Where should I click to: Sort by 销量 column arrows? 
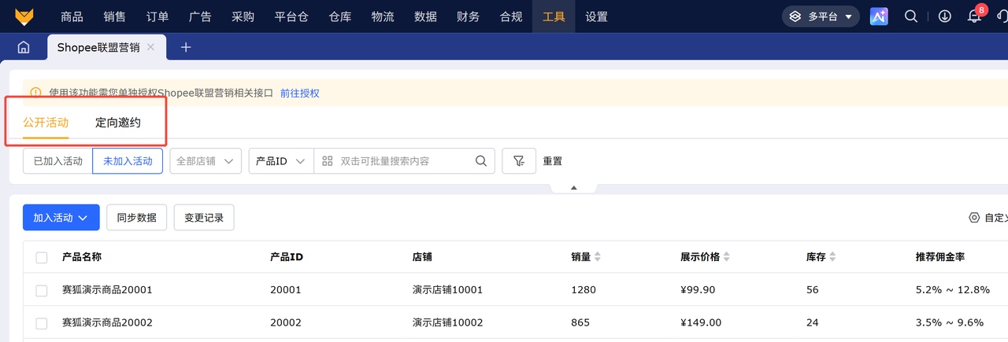(597, 257)
